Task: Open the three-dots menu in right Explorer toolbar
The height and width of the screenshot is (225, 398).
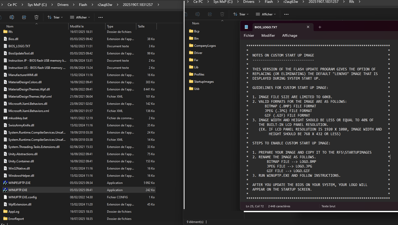Action: pos(286,14)
